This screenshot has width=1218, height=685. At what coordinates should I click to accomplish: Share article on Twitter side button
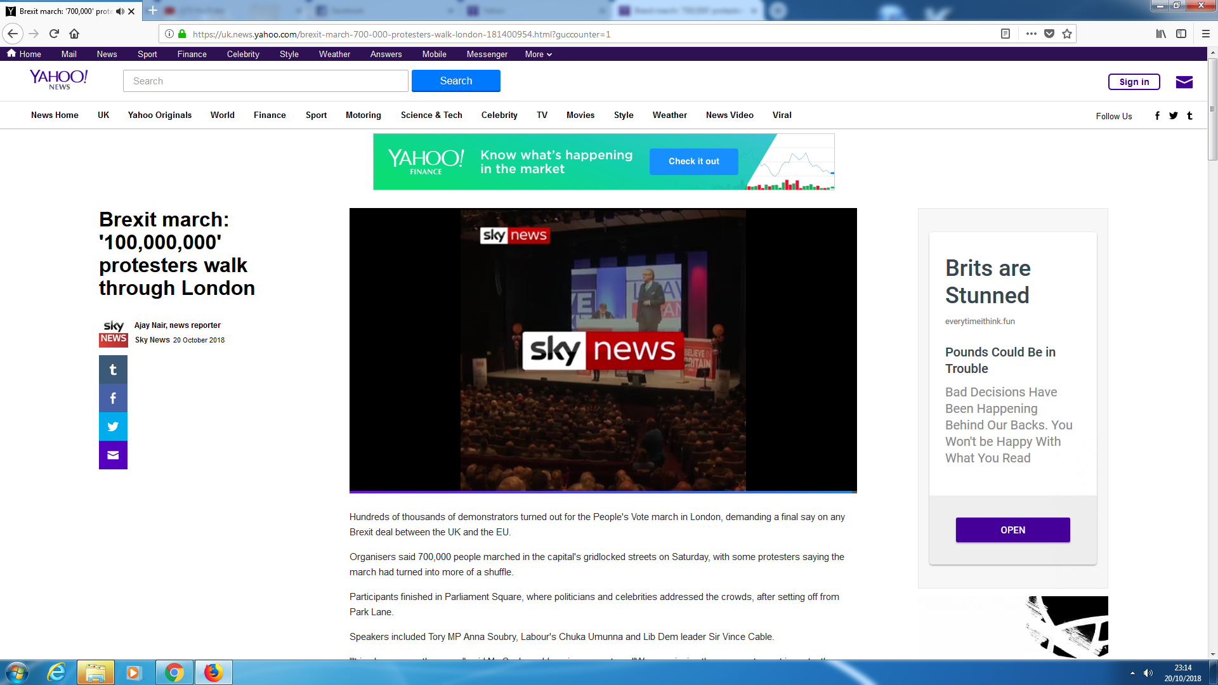point(113,427)
